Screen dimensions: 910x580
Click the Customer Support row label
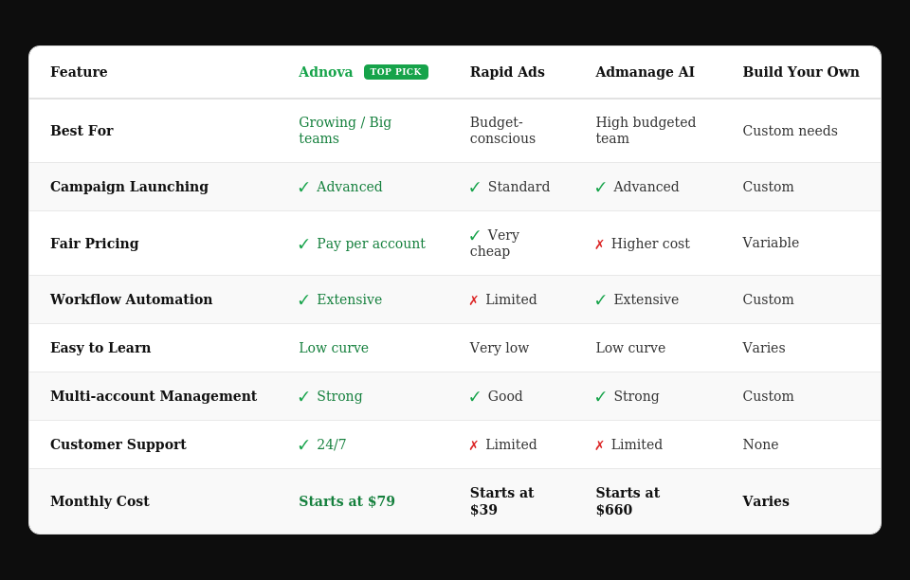[x=118, y=444]
